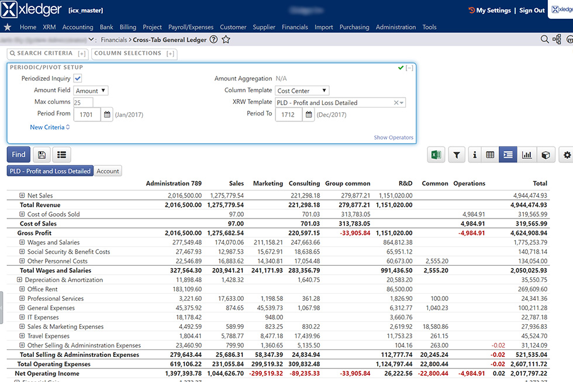
Task: Uncheck the Periodized Inquiry checkbox
Action: (x=79, y=78)
